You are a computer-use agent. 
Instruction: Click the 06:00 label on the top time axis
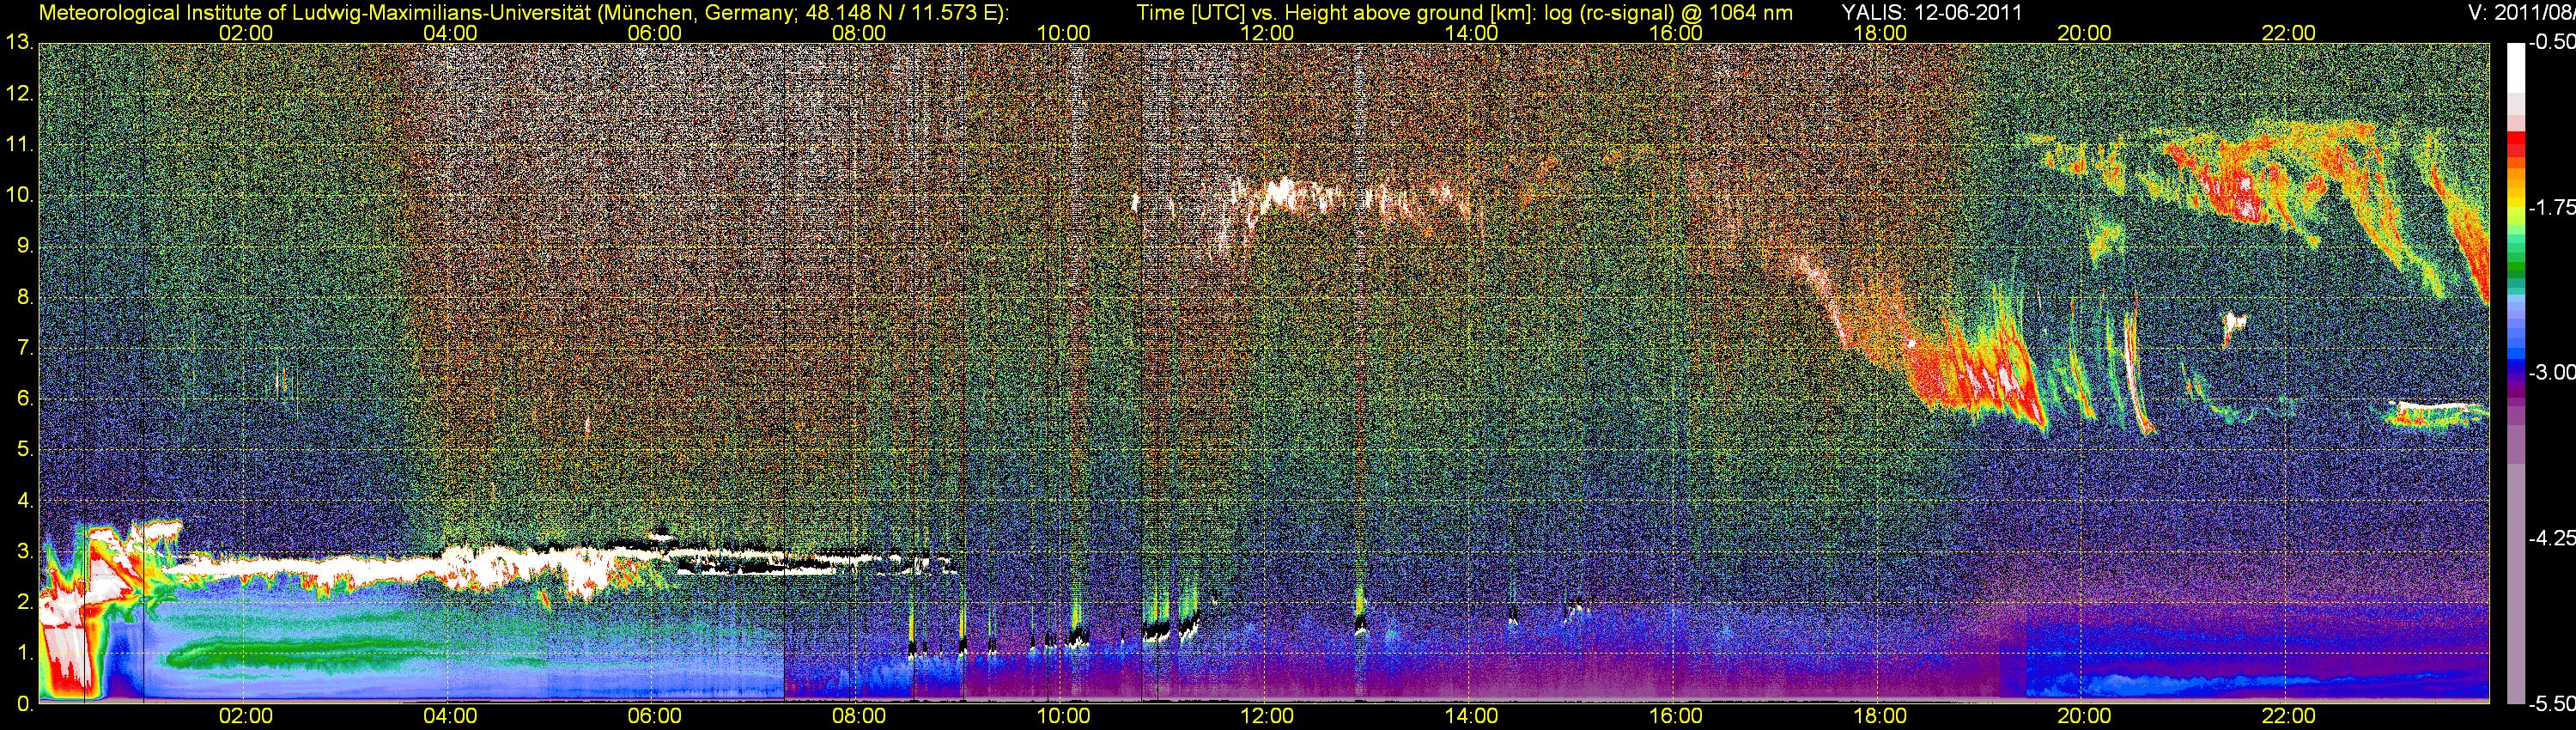pyautogui.click(x=654, y=33)
